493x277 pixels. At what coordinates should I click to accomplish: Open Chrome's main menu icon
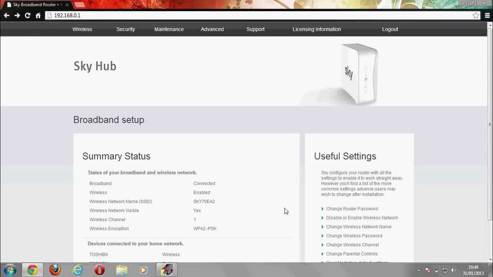click(487, 15)
